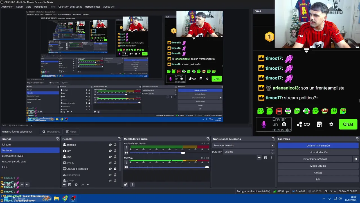Open Editar menu
360x203 pixels.
tap(19, 6)
